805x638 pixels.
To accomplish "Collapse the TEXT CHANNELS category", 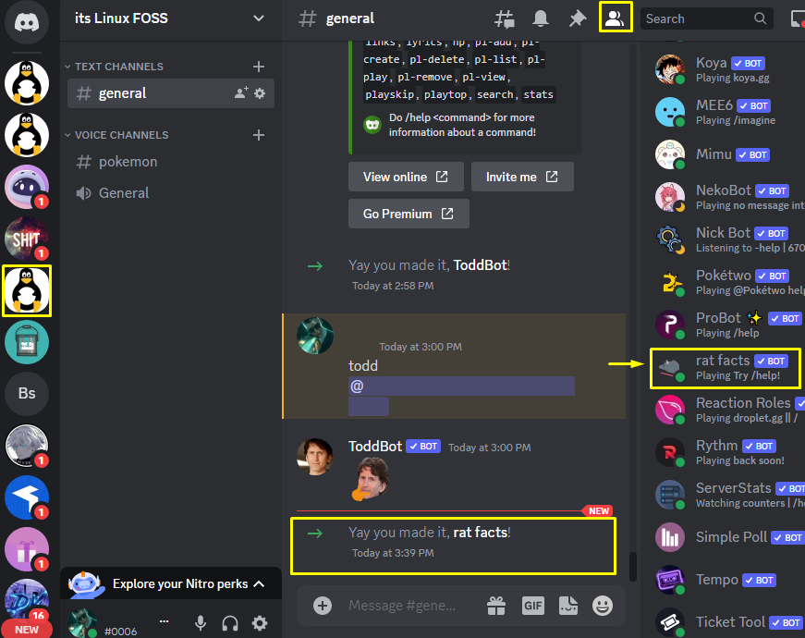I will pos(114,67).
